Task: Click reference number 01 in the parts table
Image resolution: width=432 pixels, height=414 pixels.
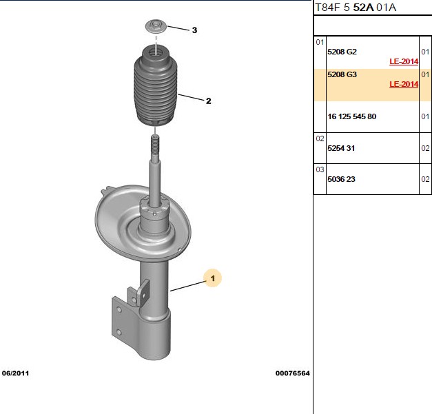Action: tap(320, 42)
